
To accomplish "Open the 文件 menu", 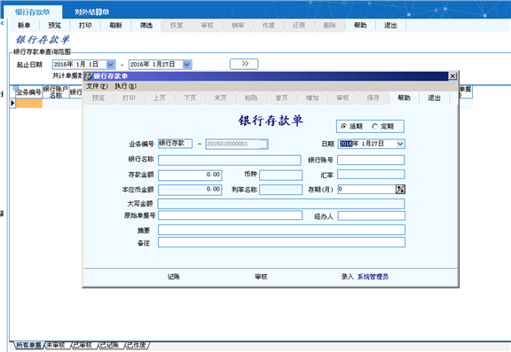I will 97,86.
